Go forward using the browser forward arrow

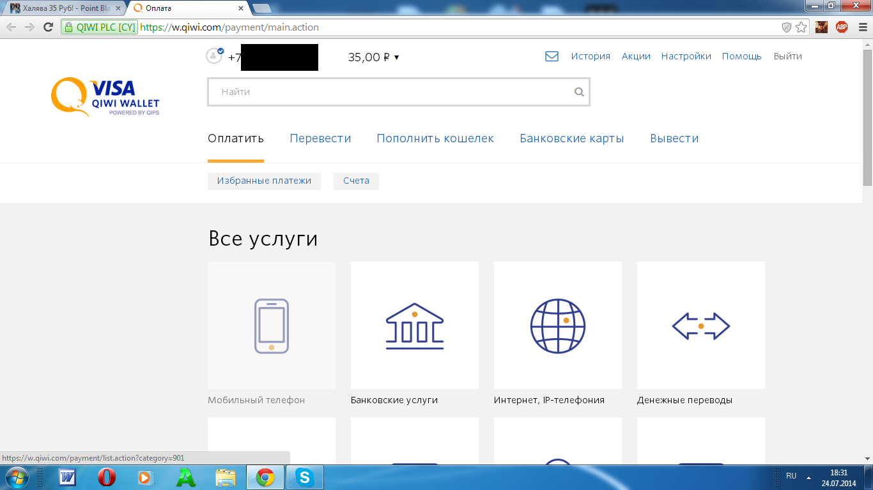29,27
